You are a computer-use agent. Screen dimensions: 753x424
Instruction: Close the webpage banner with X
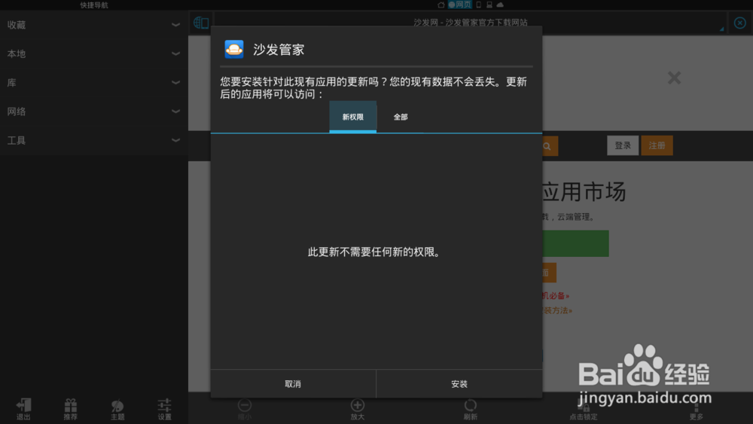[674, 78]
